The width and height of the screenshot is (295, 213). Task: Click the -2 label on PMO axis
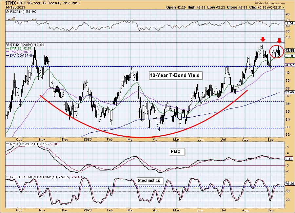(287, 171)
